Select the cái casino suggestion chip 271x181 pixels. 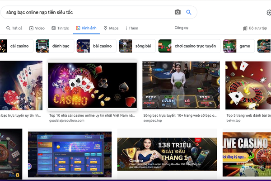pyautogui.click(x=17, y=46)
